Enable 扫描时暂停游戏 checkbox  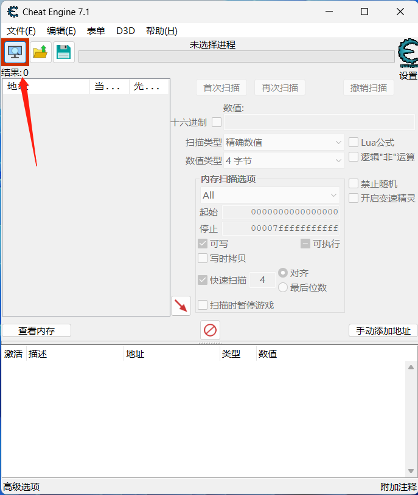tap(203, 306)
